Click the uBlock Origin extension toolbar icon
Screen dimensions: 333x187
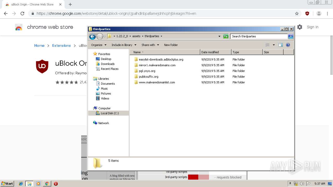307,14
